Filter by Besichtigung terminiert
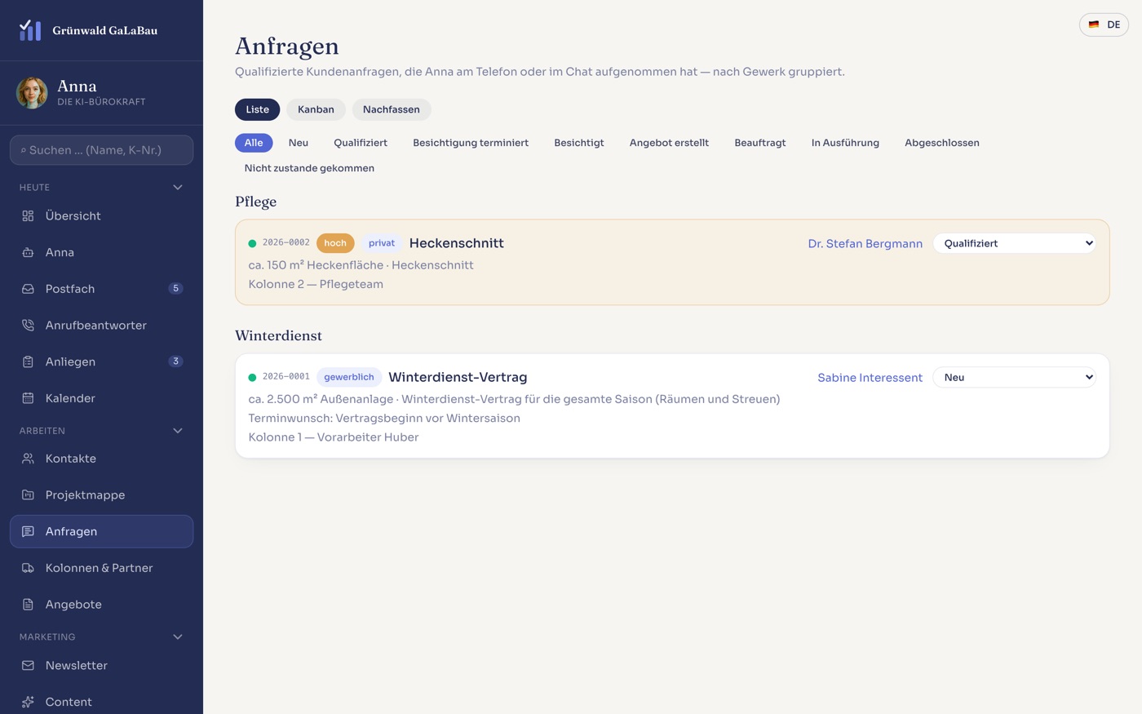 (x=471, y=143)
